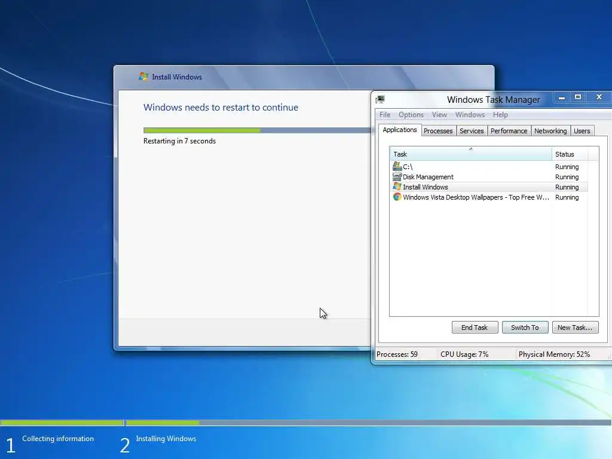Switch to the Networking tab
The image size is (612, 459).
click(x=550, y=131)
